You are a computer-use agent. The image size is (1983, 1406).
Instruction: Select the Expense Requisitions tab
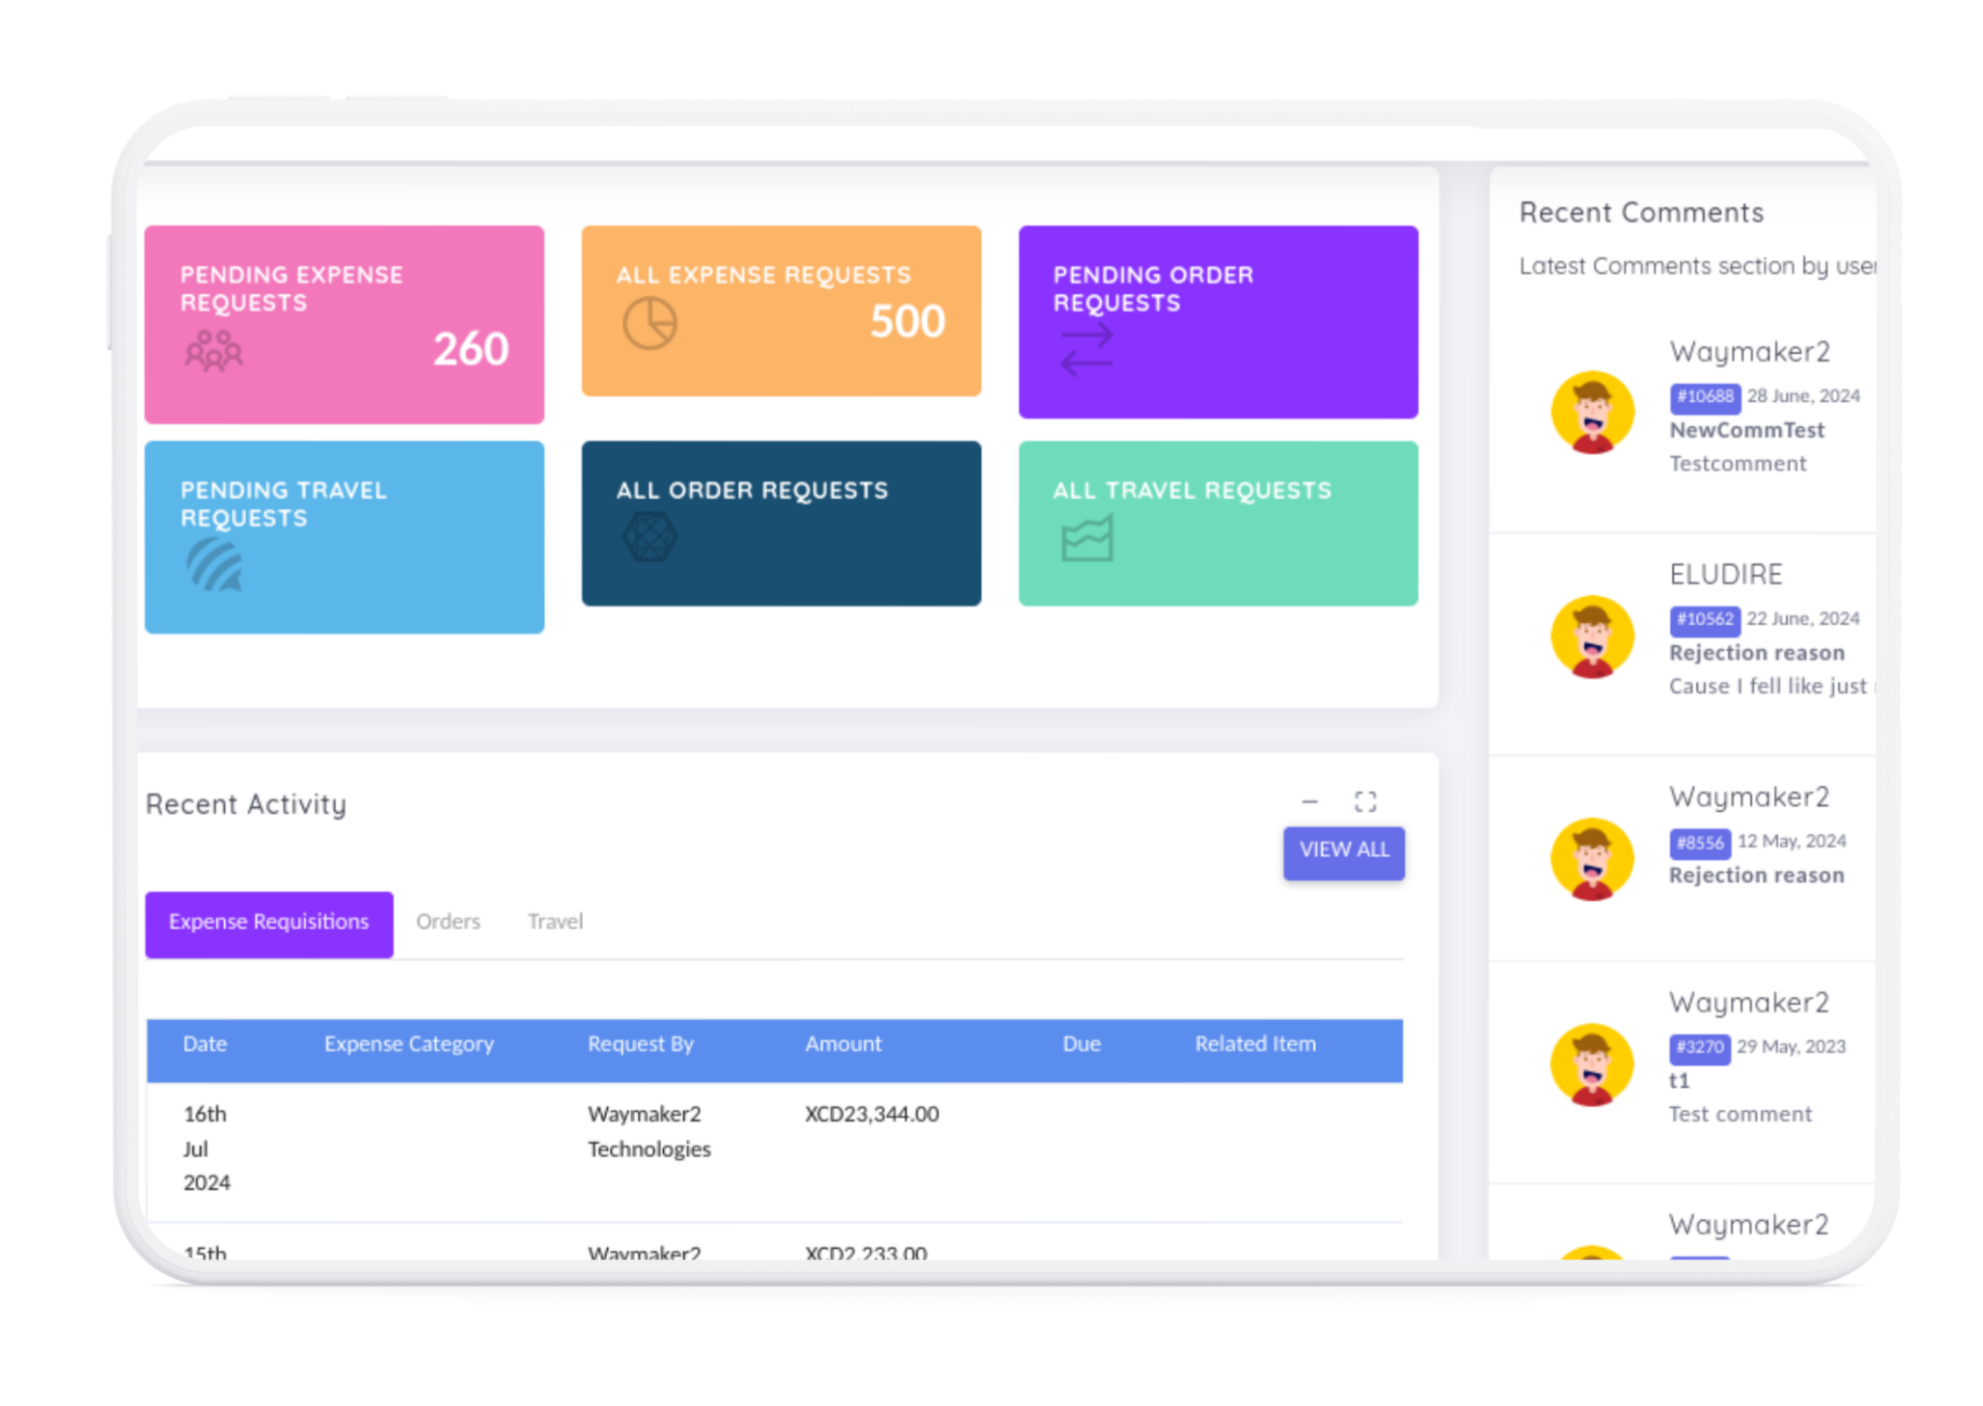point(269,922)
